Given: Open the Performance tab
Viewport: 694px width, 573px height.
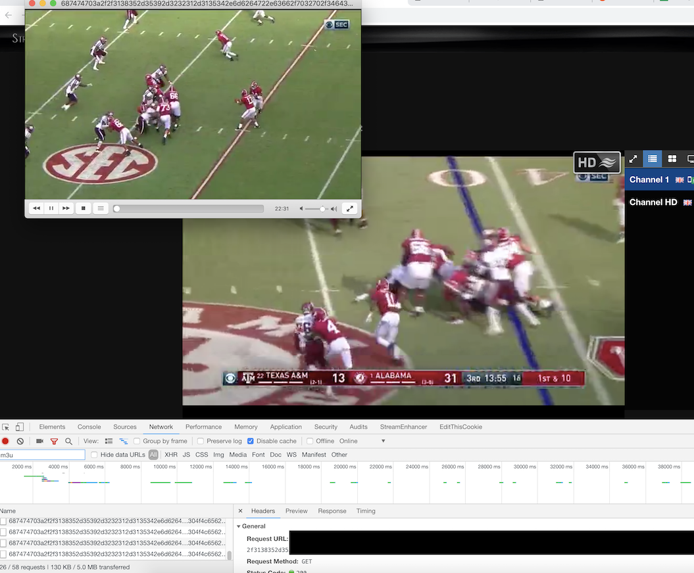Looking at the screenshot, I should point(204,427).
